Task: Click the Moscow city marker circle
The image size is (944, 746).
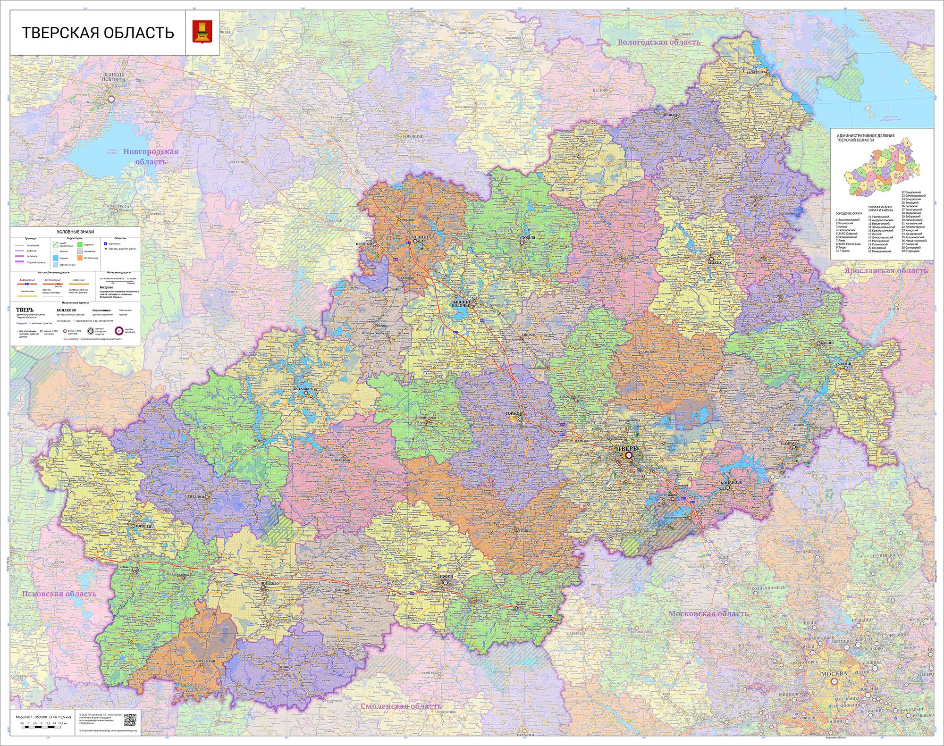Action: click(834, 681)
